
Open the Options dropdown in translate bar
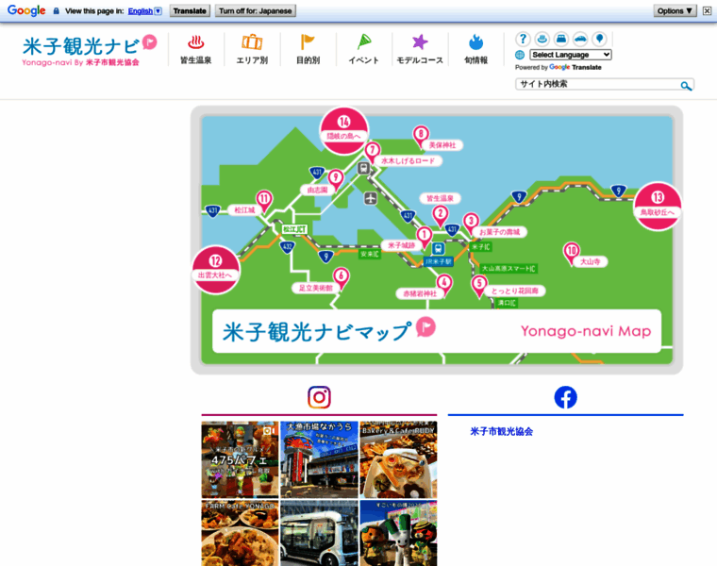coord(675,11)
